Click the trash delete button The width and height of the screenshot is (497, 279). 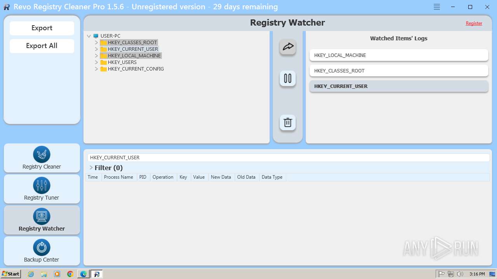tap(288, 122)
